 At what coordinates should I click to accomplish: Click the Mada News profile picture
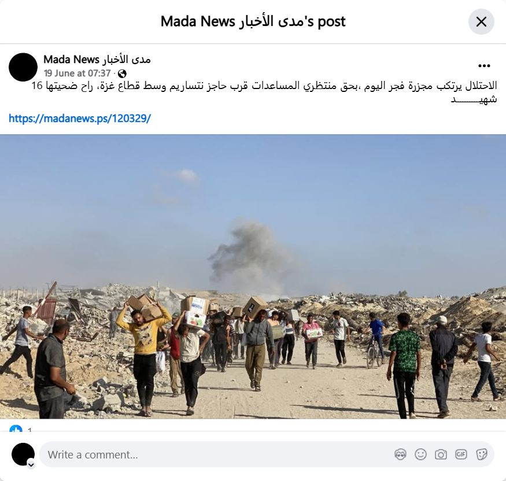(23, 67)
